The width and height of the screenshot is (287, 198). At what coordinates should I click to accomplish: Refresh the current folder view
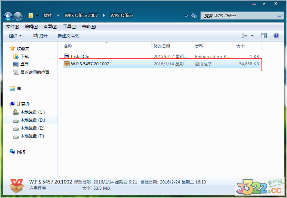[194, 16]
